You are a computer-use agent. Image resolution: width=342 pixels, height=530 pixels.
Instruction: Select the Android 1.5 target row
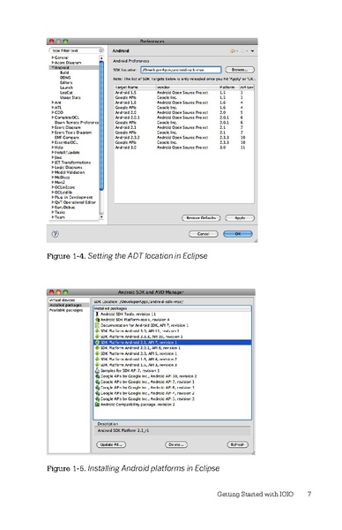click(184, 92)
